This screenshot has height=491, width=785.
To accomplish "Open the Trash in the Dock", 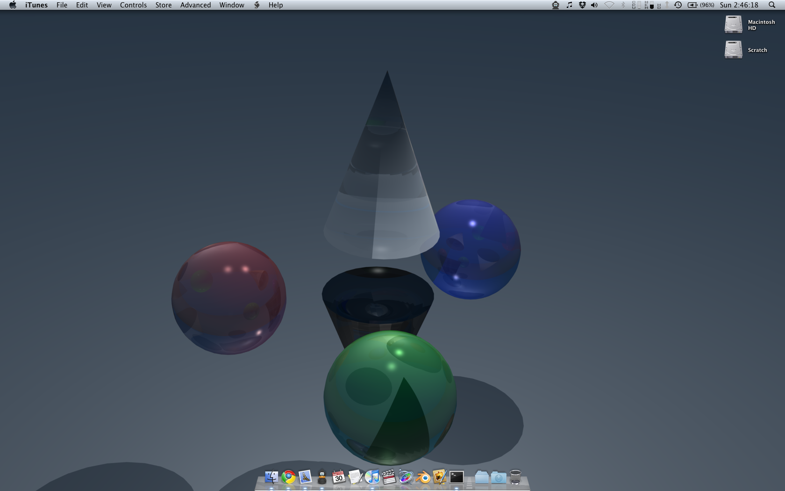I will point(515,477).
